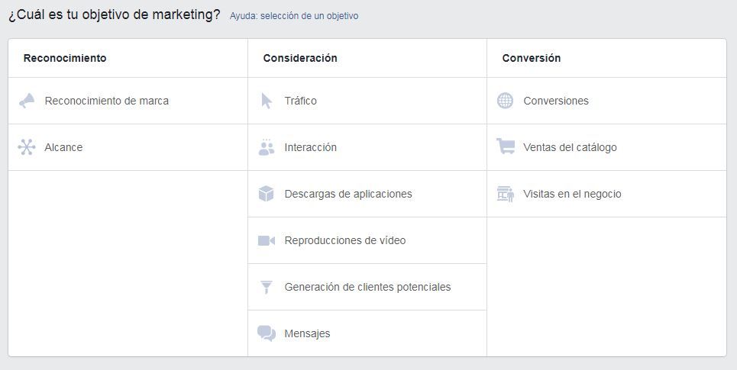Click the 'Consideración' column header
Screen dimensions: 737x370
coord(300,58)
